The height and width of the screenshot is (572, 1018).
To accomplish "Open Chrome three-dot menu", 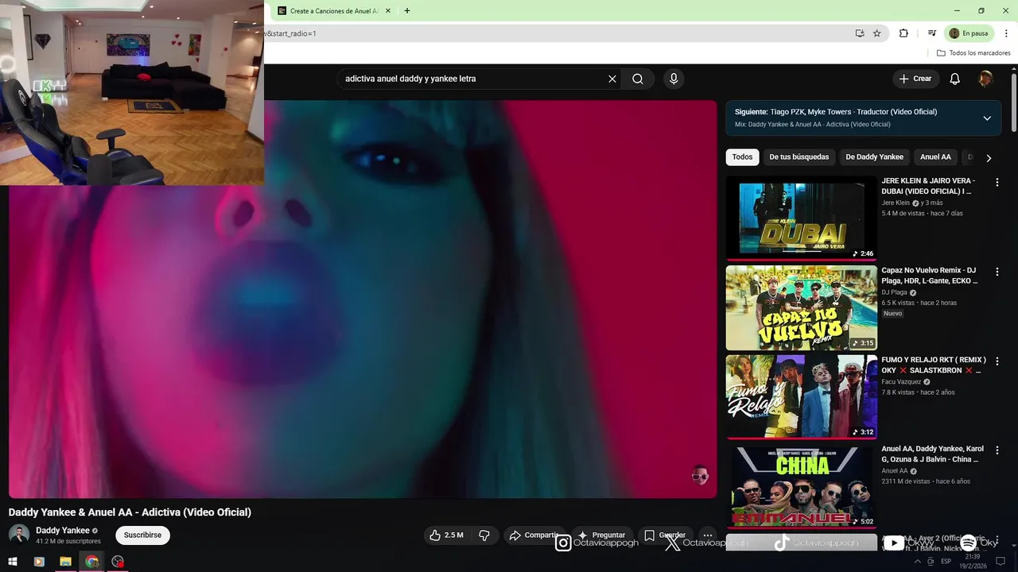I will [x=1006, y=33].
